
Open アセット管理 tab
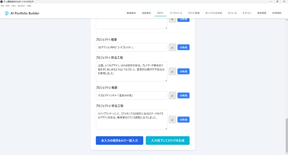(x=193, y=13)
